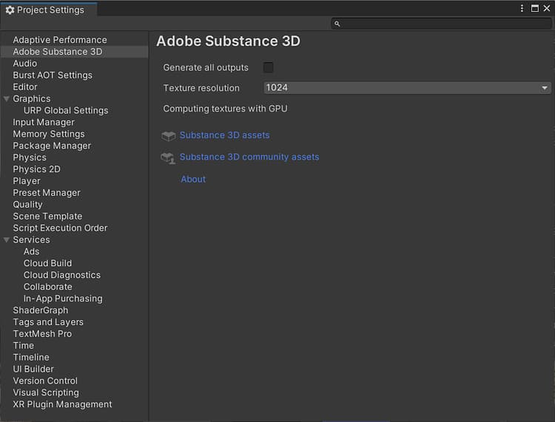Click the About link

pyautogui.click(x=193, y=179)
